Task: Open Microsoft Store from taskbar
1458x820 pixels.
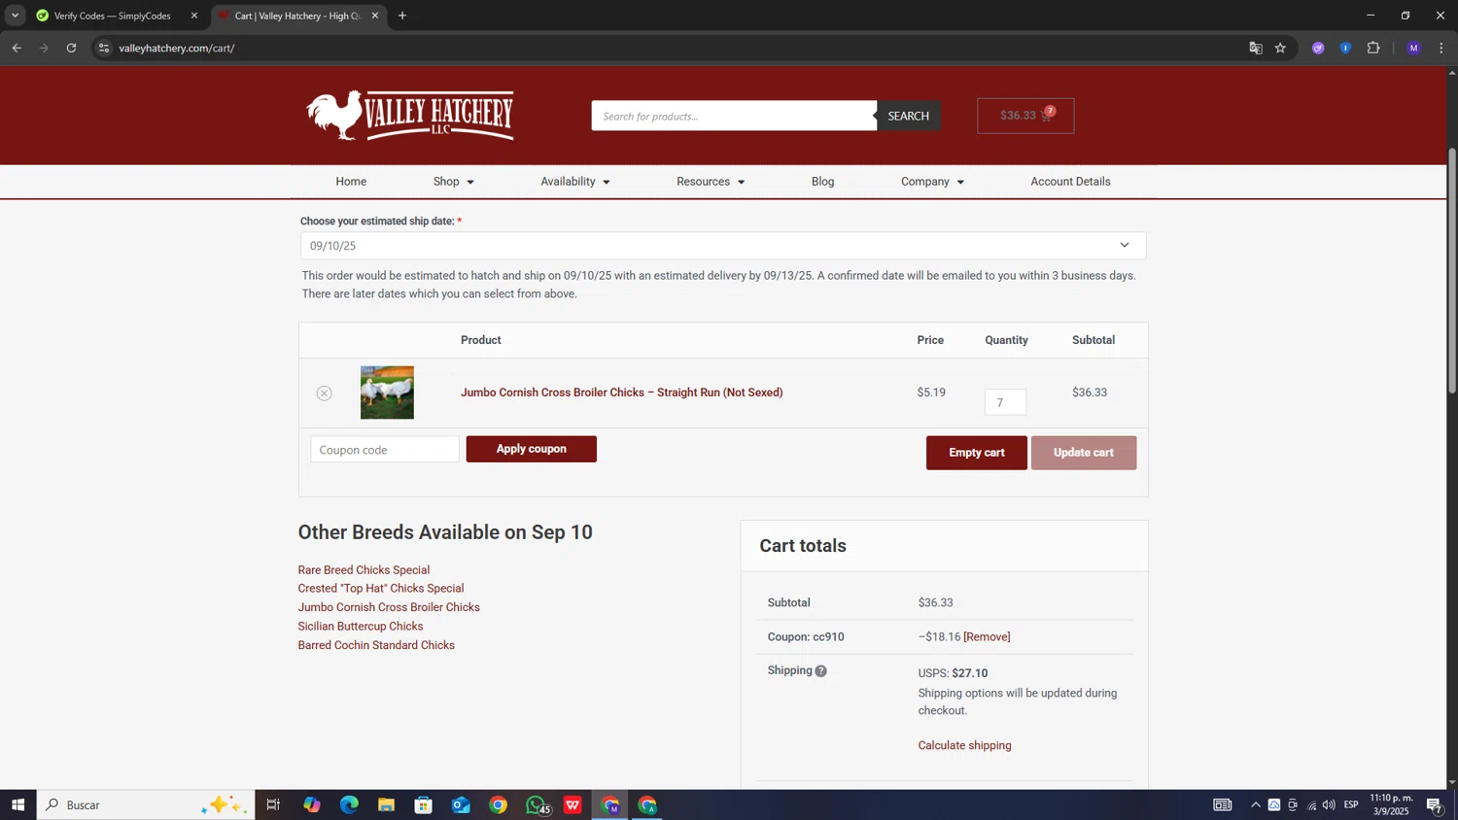Action: (423, 804)
